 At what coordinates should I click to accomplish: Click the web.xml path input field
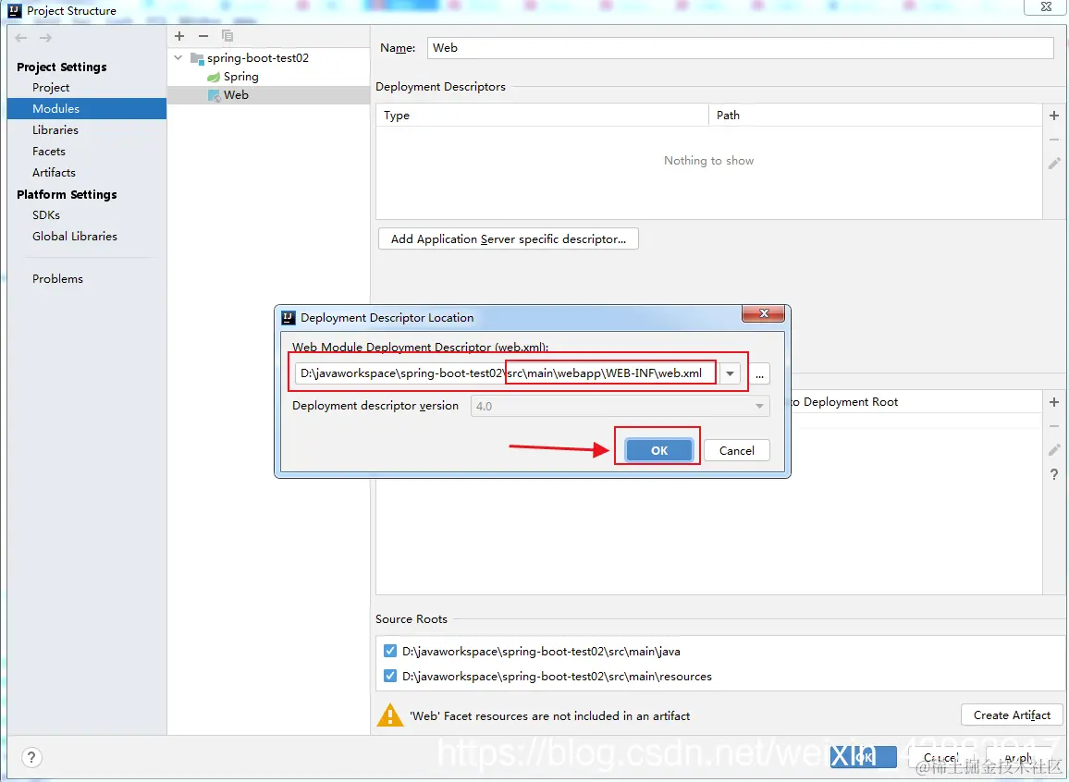(x=508, y=373)
